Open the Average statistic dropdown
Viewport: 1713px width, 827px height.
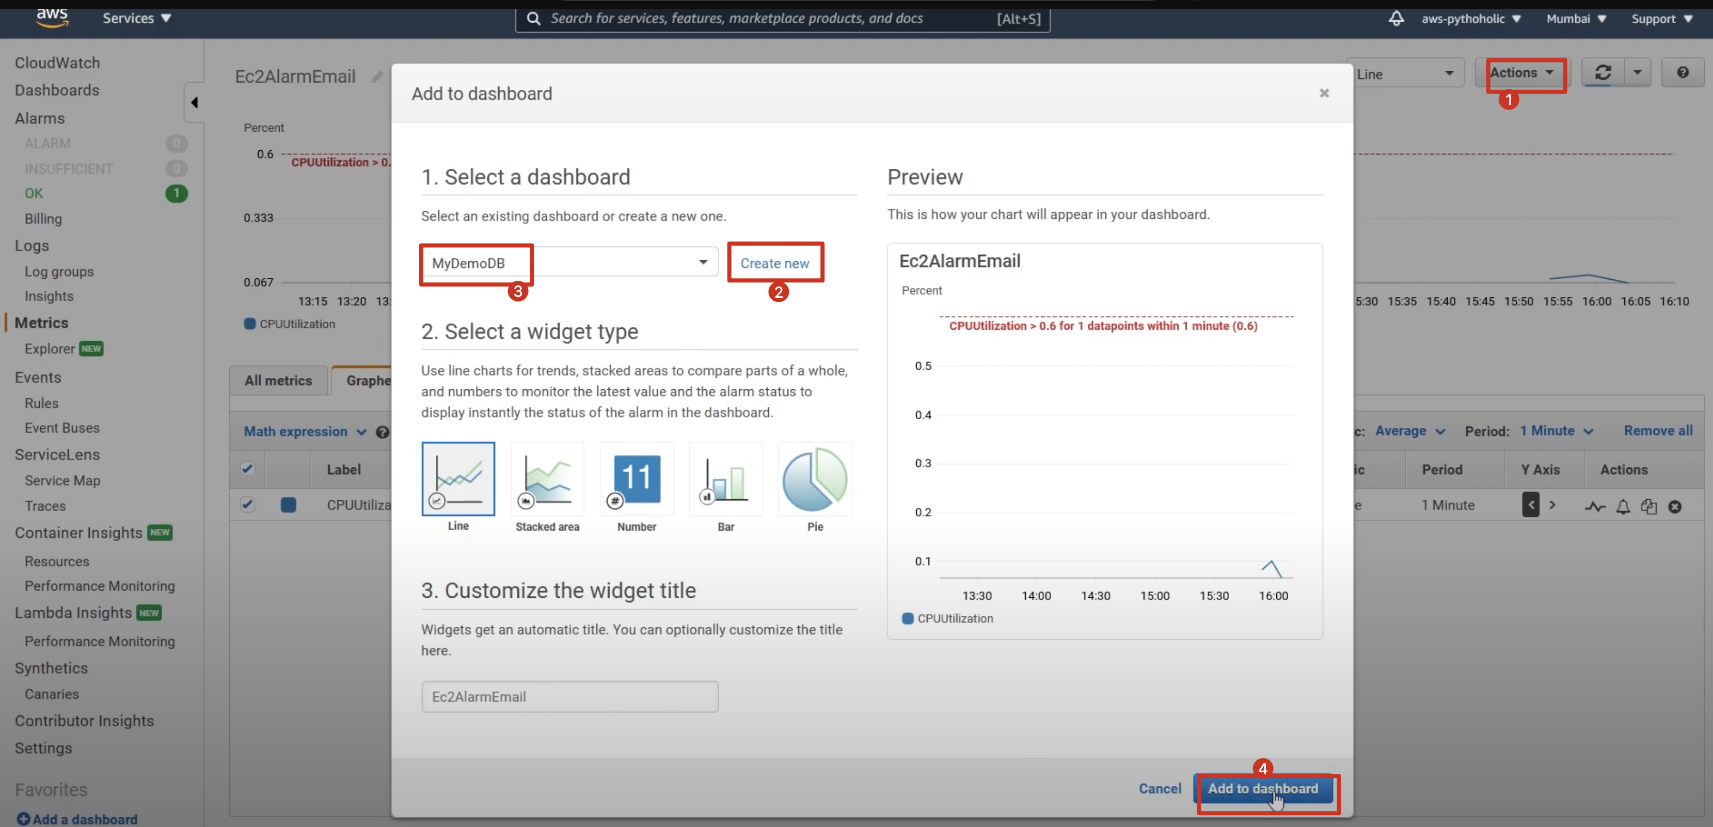pos(1410,431)
